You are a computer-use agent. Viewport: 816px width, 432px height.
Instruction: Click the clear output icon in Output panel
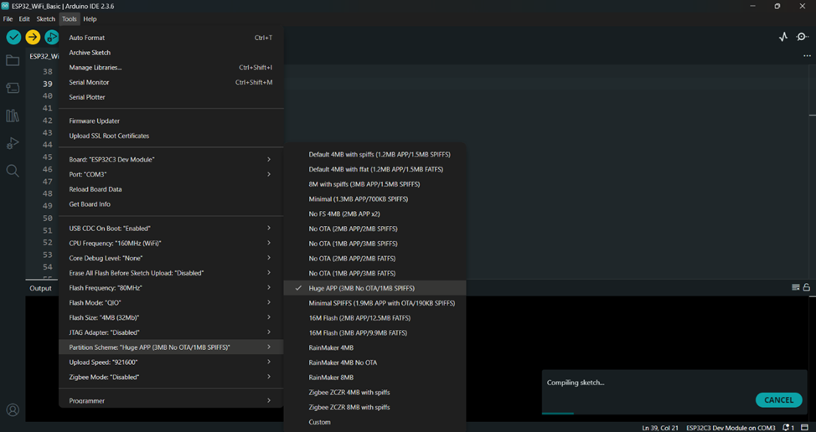795,287
